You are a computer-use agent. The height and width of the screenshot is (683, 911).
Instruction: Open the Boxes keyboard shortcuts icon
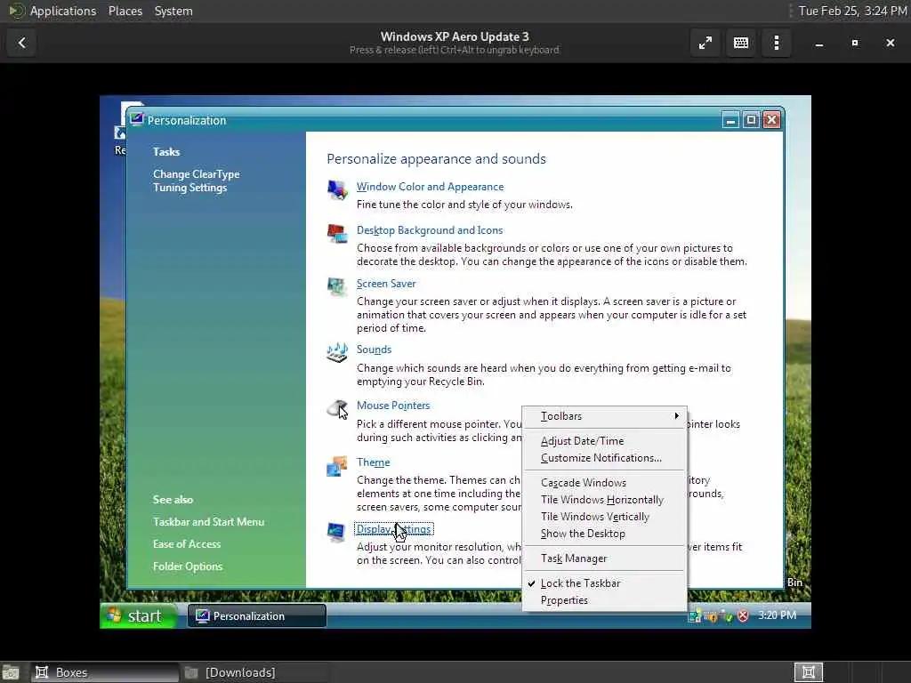coord(741,43)
